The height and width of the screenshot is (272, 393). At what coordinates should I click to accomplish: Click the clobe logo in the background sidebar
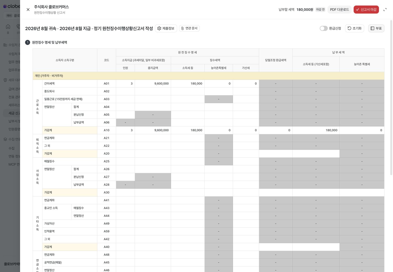[11, 6]
